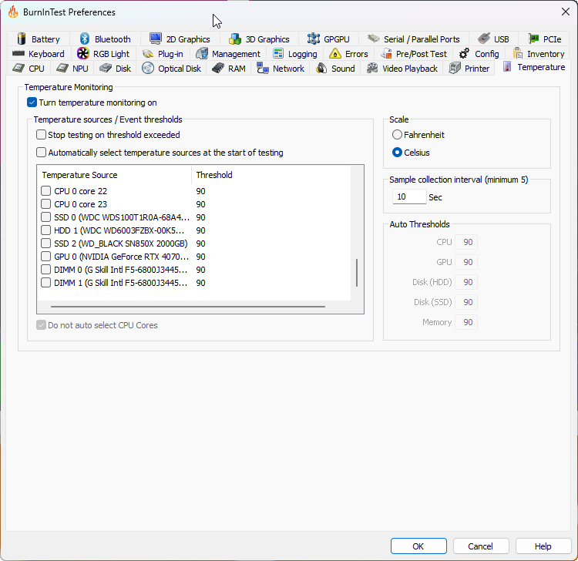Click the Auto Thresholds Disk (SSD) field
The image size is (578, 561).
(x=466, y=302)
